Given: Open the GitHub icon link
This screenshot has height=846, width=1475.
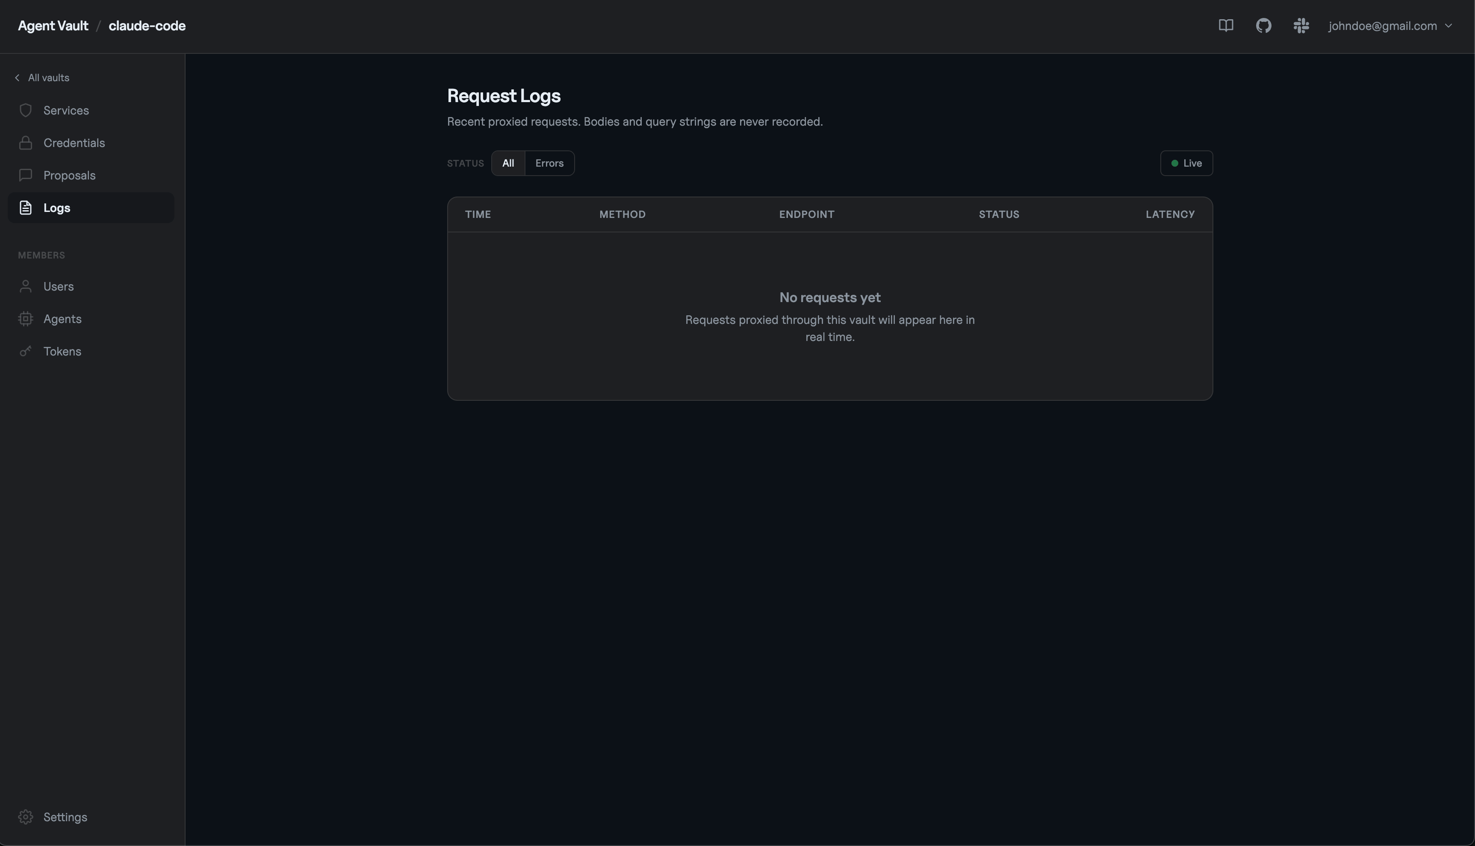Looking at the screenshot, I should coord(1263,26).
